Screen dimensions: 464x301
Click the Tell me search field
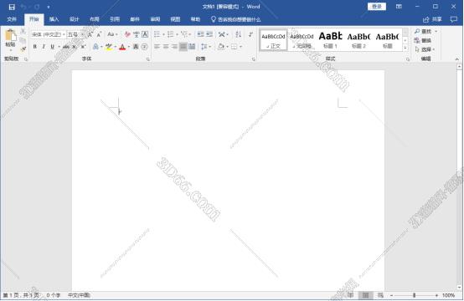click(x=236, y=19)
